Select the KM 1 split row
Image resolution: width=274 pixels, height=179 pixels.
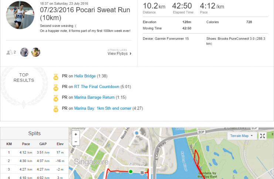click(34, 151)
